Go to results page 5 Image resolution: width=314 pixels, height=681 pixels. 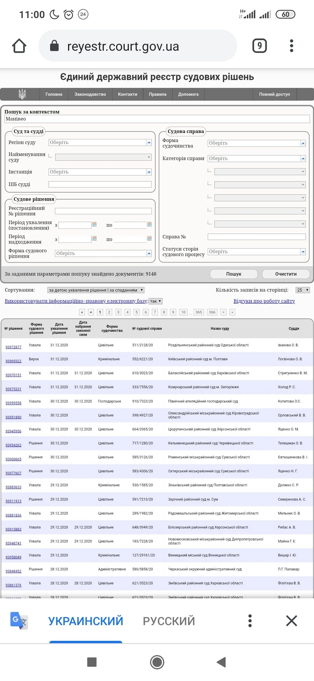click(x=137, y=312)
